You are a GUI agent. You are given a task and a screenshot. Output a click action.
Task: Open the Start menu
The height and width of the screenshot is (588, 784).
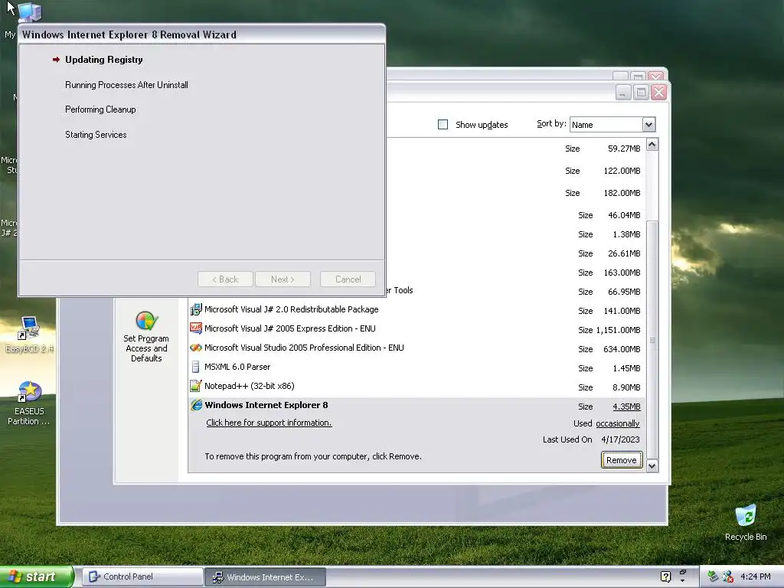tap(37, 577)
